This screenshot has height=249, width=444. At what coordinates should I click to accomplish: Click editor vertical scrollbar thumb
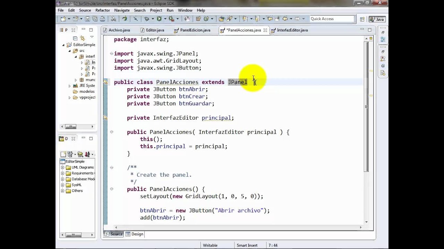click(x=366, y=107)
